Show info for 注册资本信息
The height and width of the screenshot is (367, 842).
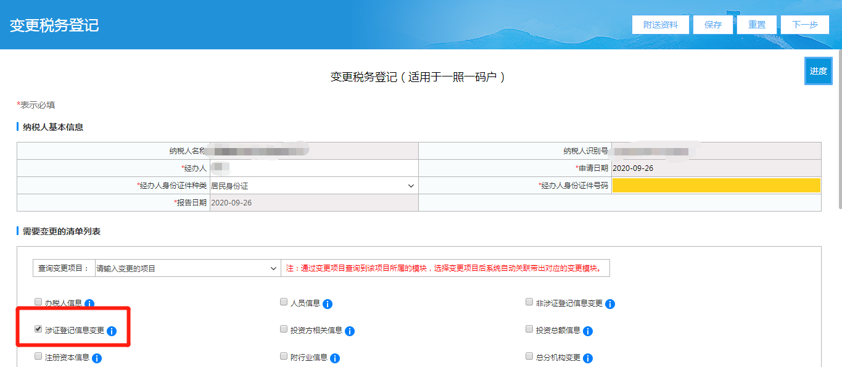point(97,358)
